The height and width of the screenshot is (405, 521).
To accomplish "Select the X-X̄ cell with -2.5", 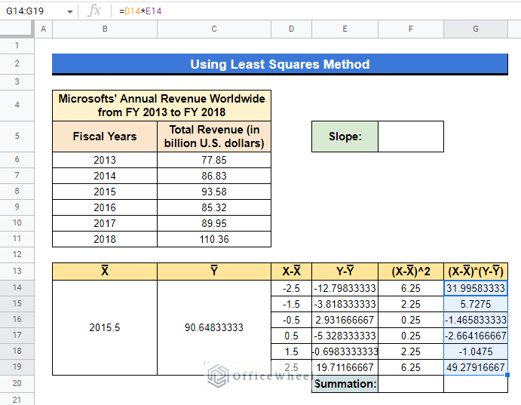I will pyautogui.click(x=291, y=288).
